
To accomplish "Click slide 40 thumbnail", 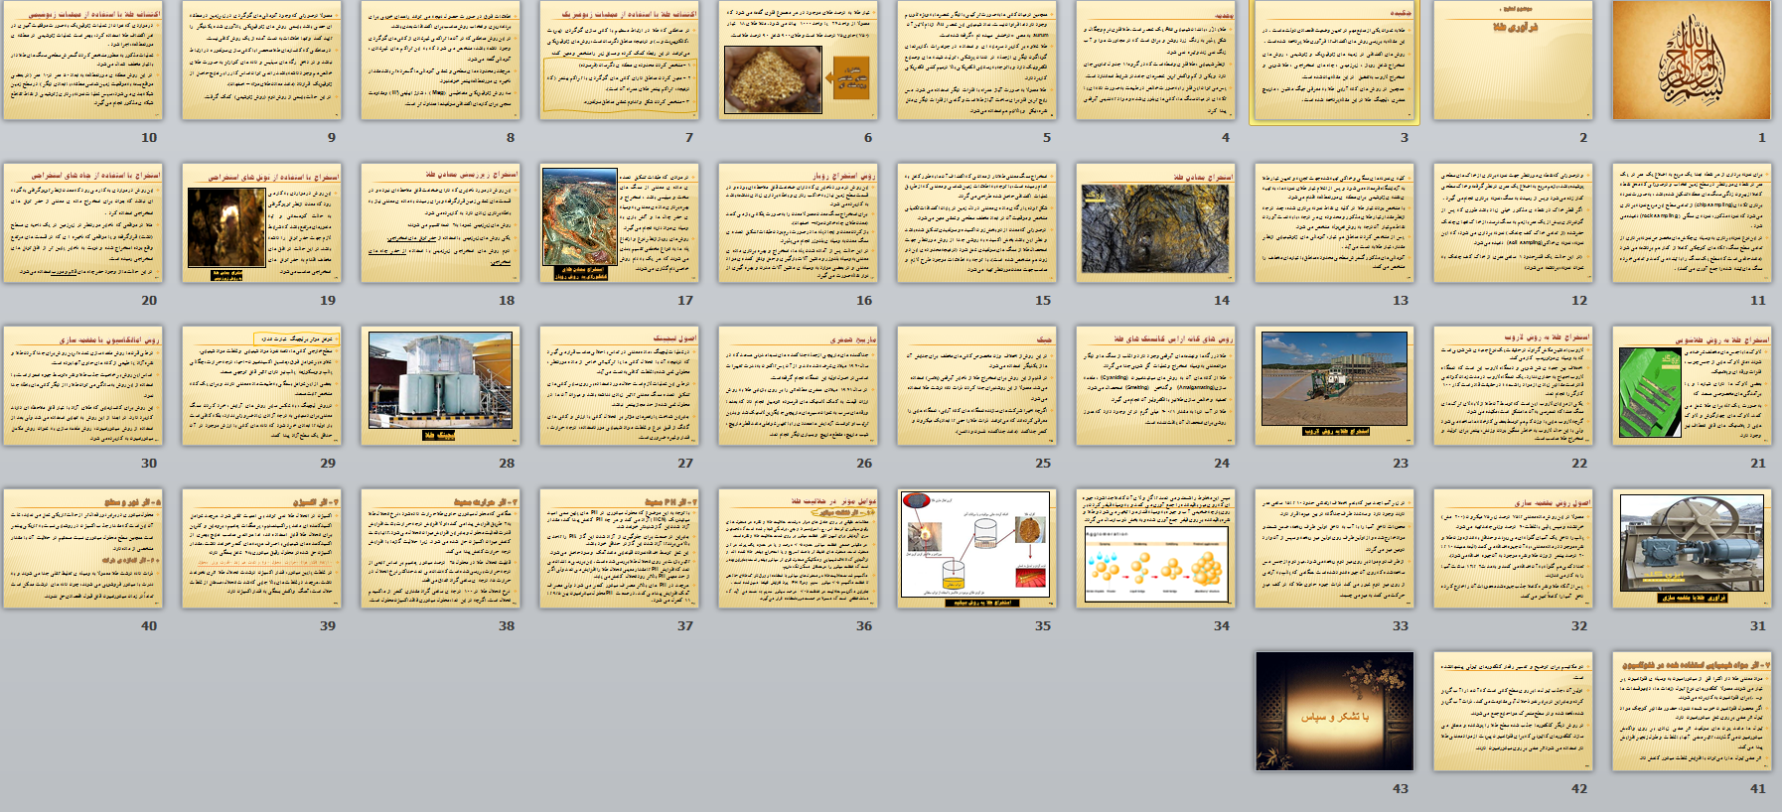I will (82, 549).
